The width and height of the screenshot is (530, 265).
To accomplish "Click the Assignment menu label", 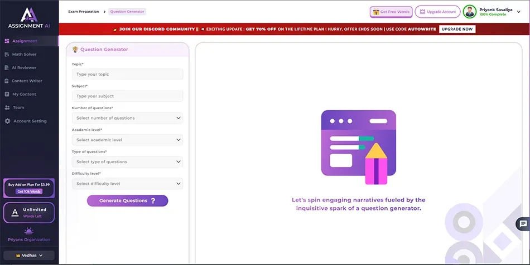I will tap(25, 41).
